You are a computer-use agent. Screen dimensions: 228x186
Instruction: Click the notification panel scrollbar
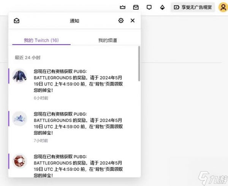139,64
